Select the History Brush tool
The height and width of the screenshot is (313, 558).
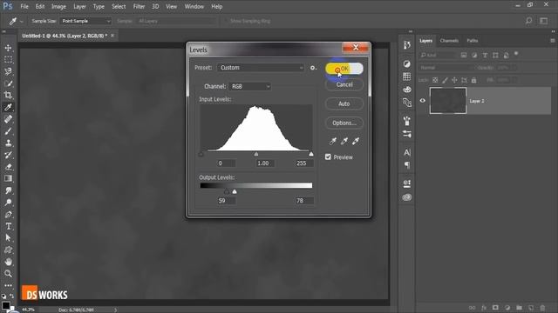[8, 155]
